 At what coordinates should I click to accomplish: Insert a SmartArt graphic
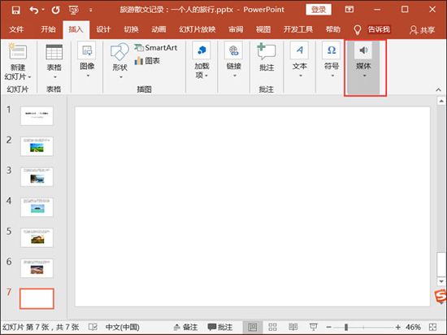tap(156, 48)
